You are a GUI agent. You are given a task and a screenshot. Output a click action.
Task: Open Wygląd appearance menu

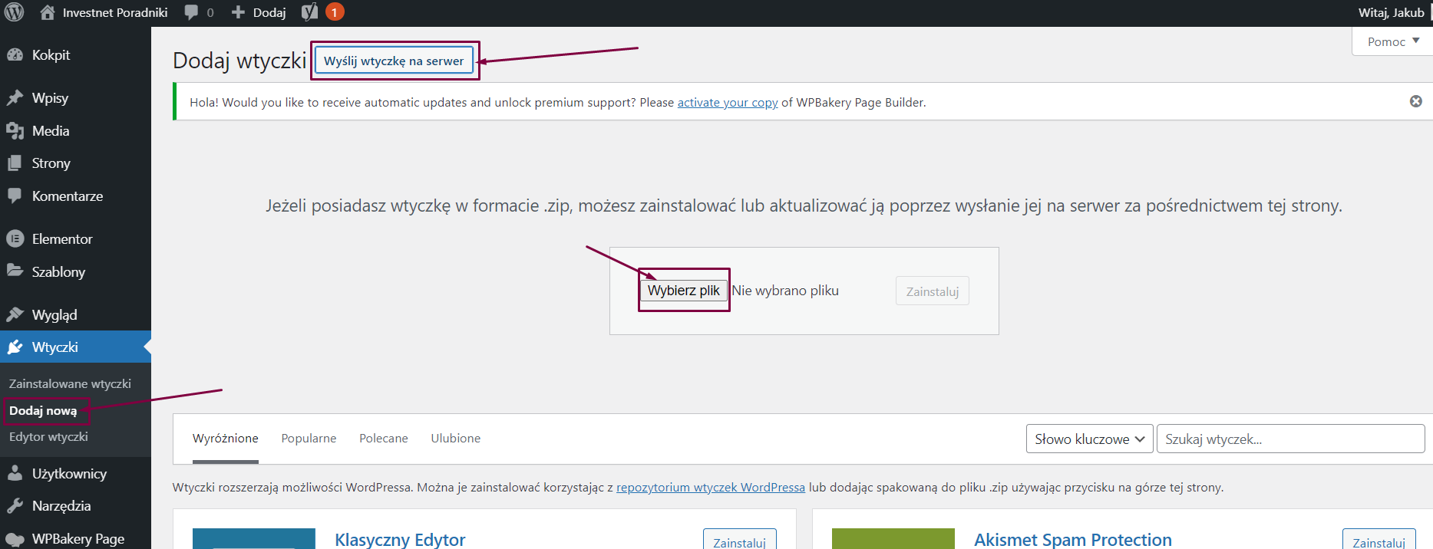click(x=54, y=315)
